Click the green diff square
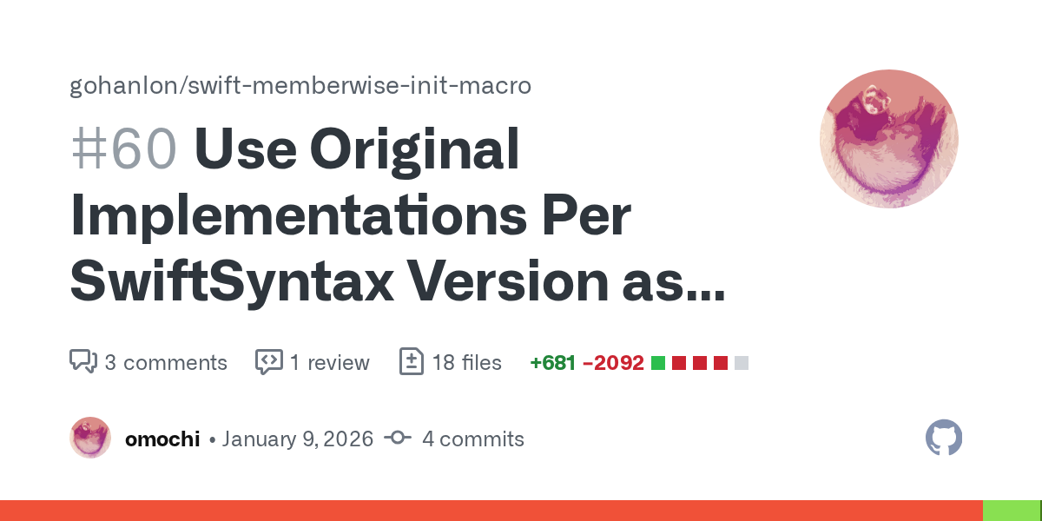Image resolution: width=1042 pixels, height=521 pixels. [658, 363]
